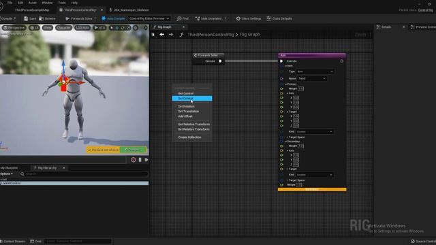
Task: Step forward one frame in viewport
Action: (146, 160)
